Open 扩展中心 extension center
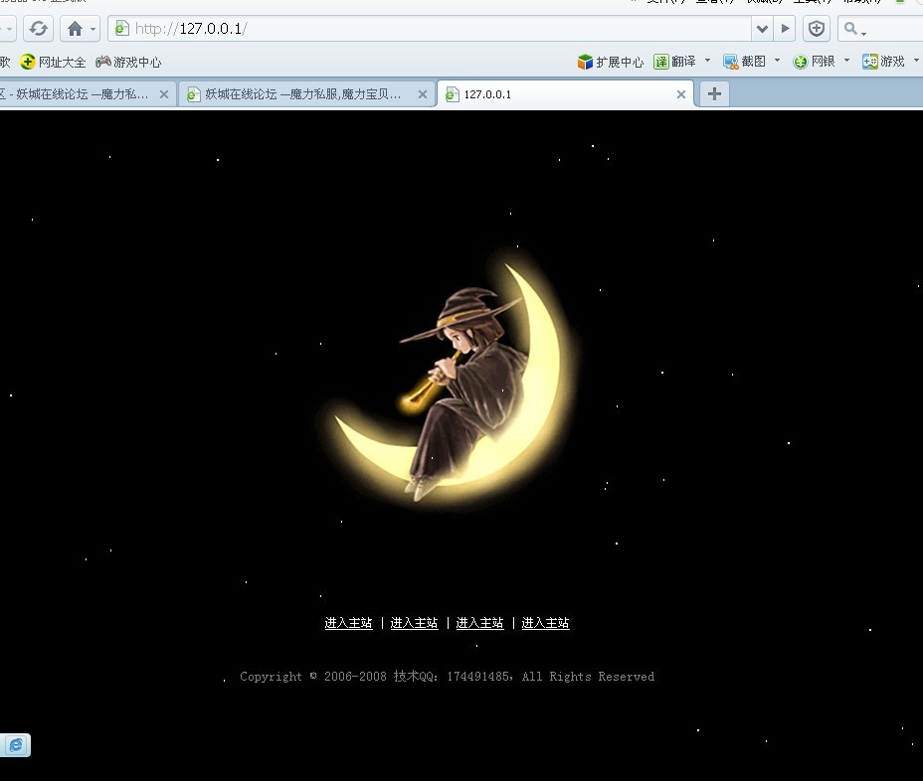Image resolution: width=923 pixels, height=781 pixels. point(611,62)
